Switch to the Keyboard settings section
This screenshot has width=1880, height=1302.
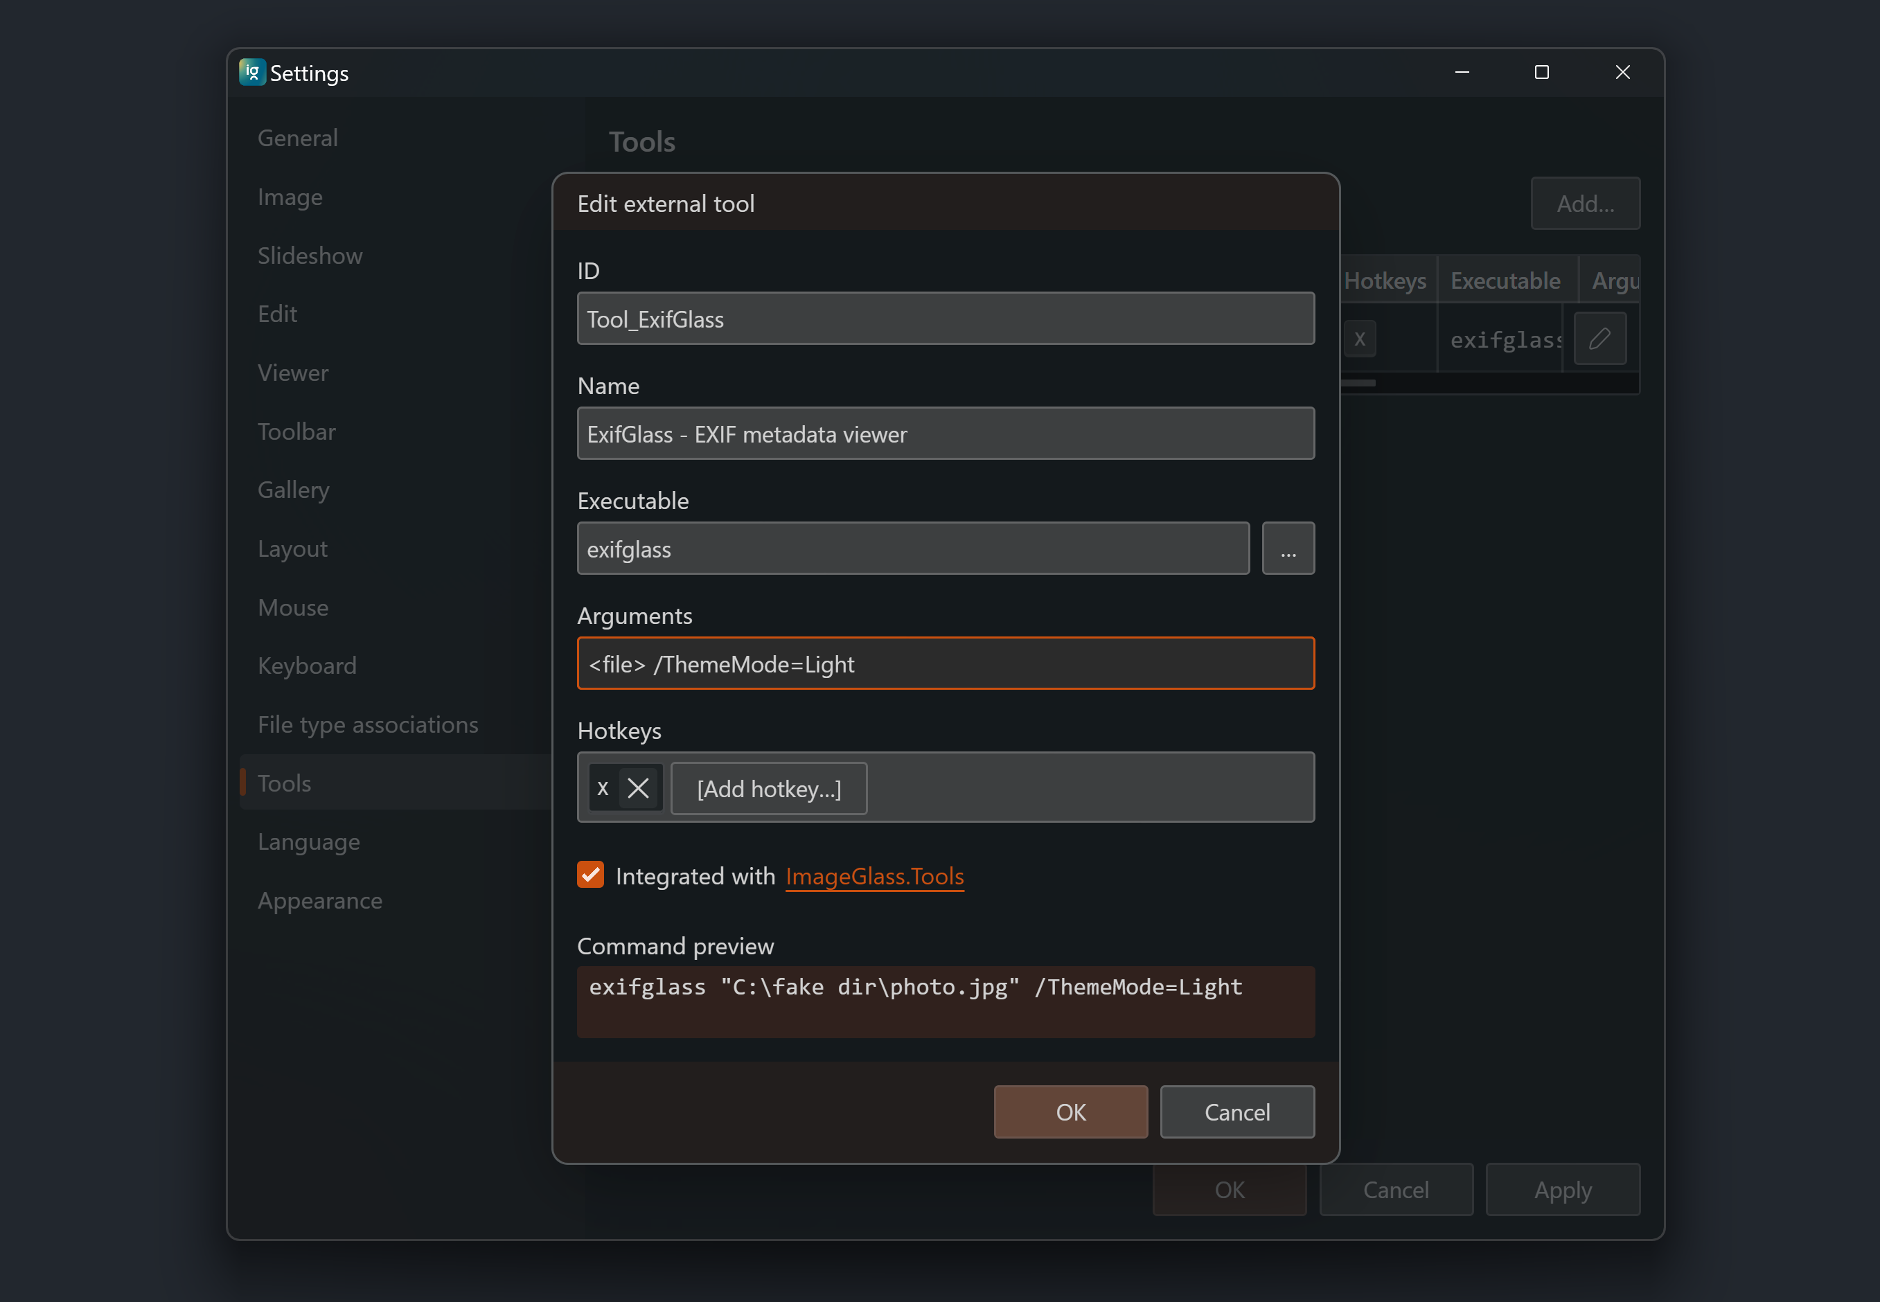[307, 665]
